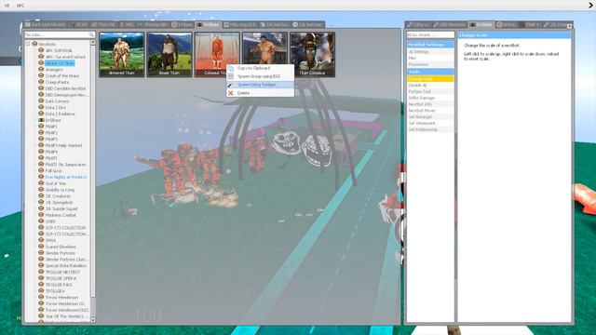Select the Nextbot Mover tool
The image size is (596, 335).
pyautogui.click(x=430, y=111)
